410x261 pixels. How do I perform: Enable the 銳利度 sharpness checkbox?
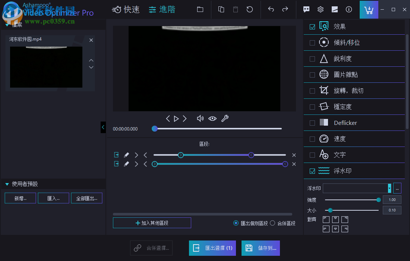[312, 59]
